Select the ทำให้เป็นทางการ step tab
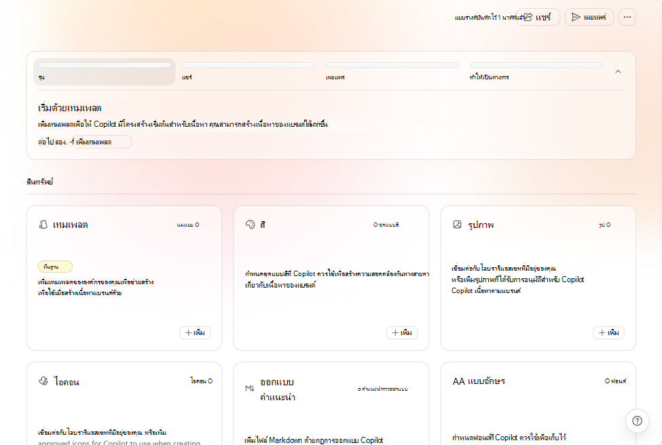The width and height of the screenshot is (662, 445). click(x=536, y=72)
